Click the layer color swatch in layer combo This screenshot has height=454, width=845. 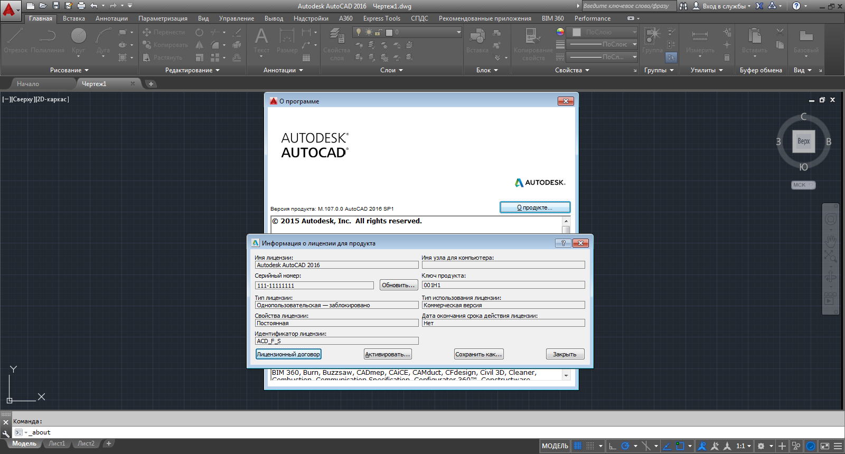389,32
